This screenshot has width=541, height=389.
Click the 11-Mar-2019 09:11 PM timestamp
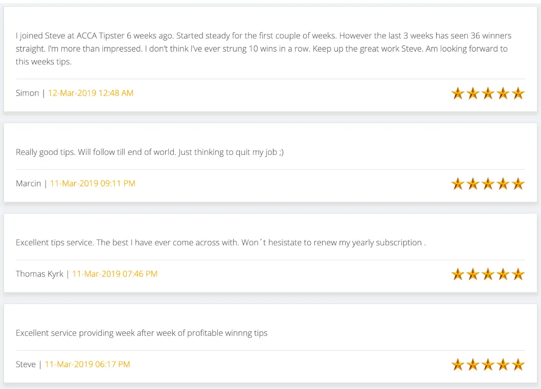pyautogui.click(x=93, y=184)
